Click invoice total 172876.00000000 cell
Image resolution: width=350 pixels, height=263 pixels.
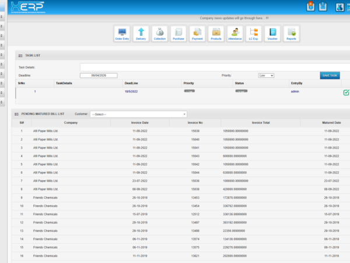[x=261, y=198]
